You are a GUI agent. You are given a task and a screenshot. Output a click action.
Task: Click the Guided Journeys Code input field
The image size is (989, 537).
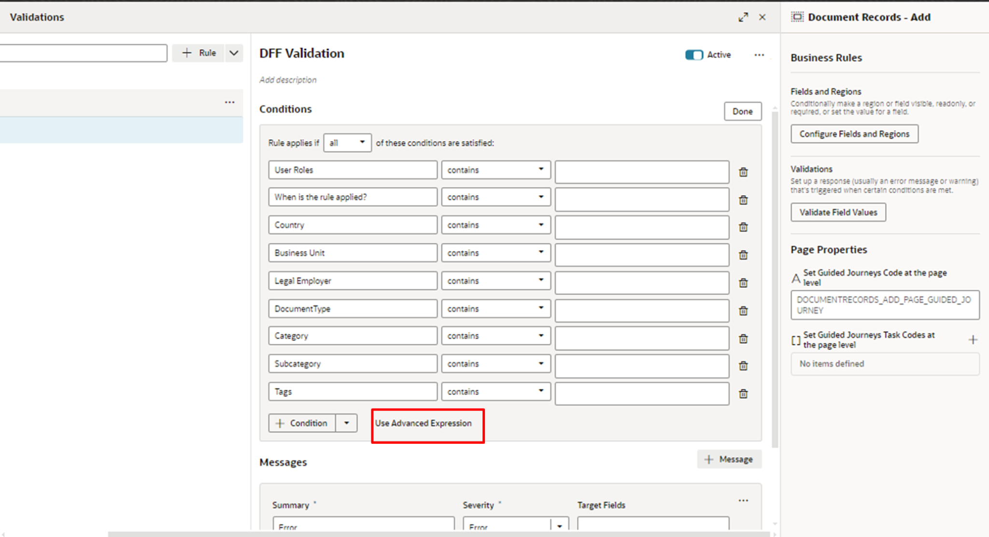click(x=884, y=305)
